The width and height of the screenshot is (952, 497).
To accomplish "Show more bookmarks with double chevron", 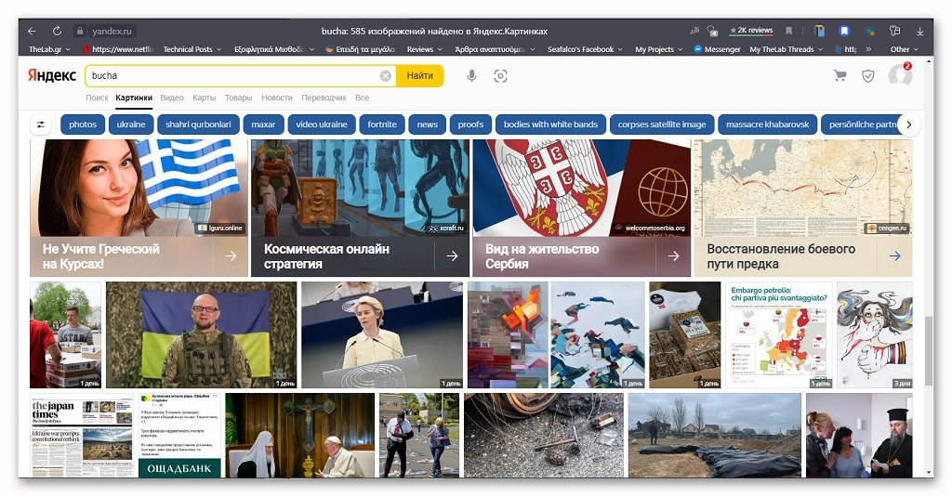I will click(868, 49).
